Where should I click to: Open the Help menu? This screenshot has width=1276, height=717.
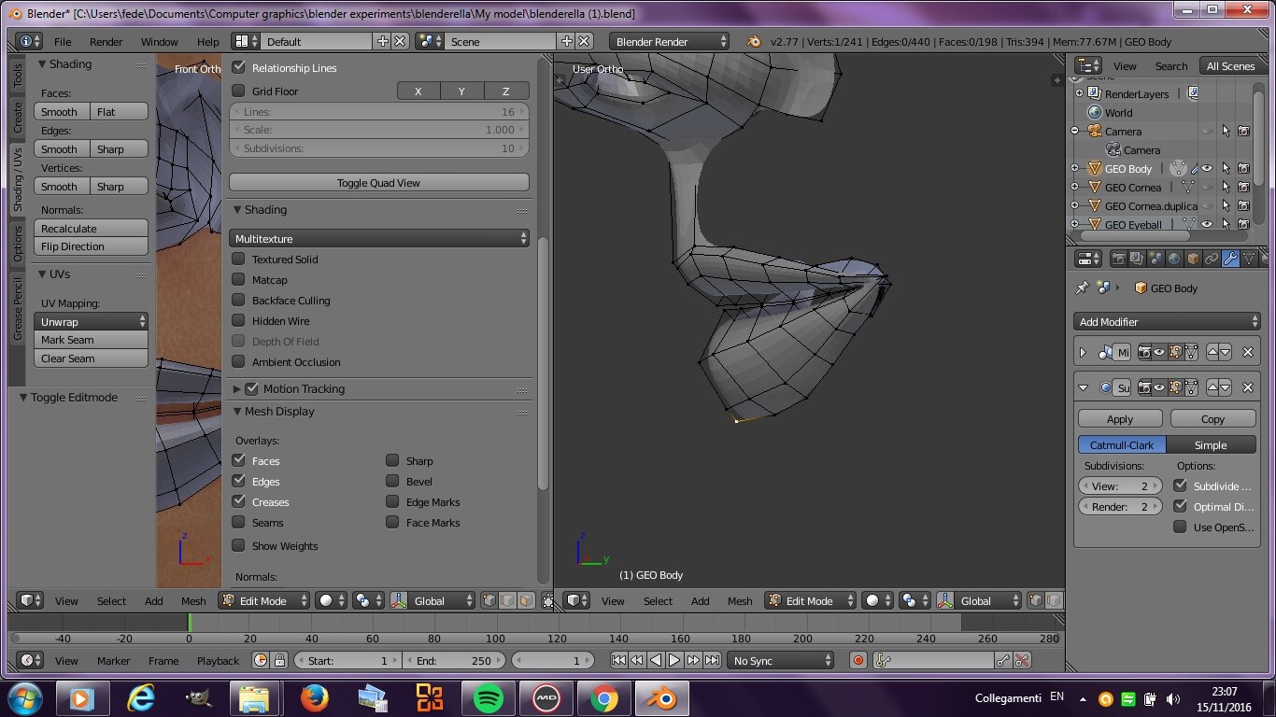208,41
